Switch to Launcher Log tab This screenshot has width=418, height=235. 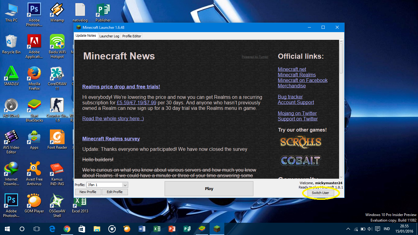(x=109, y=36)
